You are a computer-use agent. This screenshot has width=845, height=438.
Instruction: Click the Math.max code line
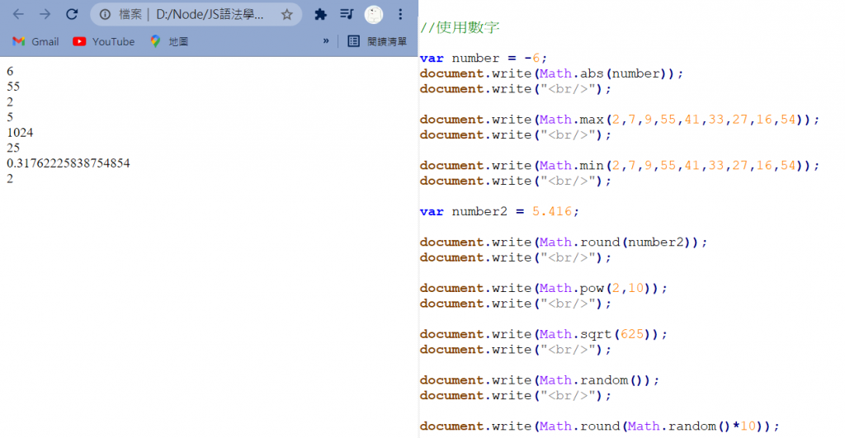click(619, 119)
